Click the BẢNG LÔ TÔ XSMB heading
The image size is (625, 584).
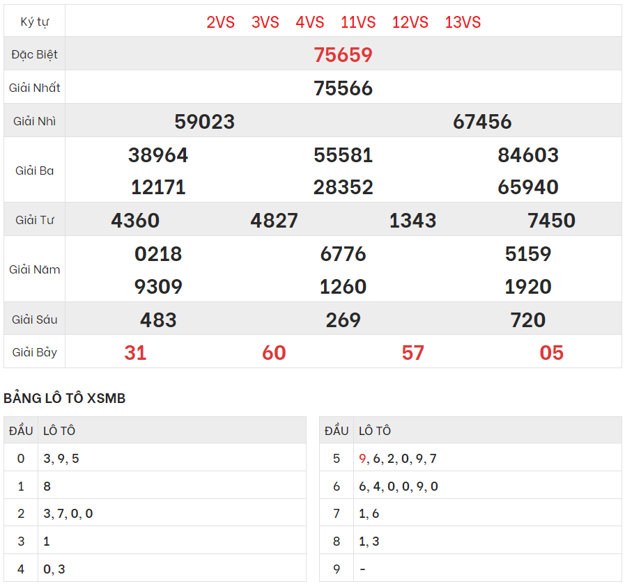65,398
